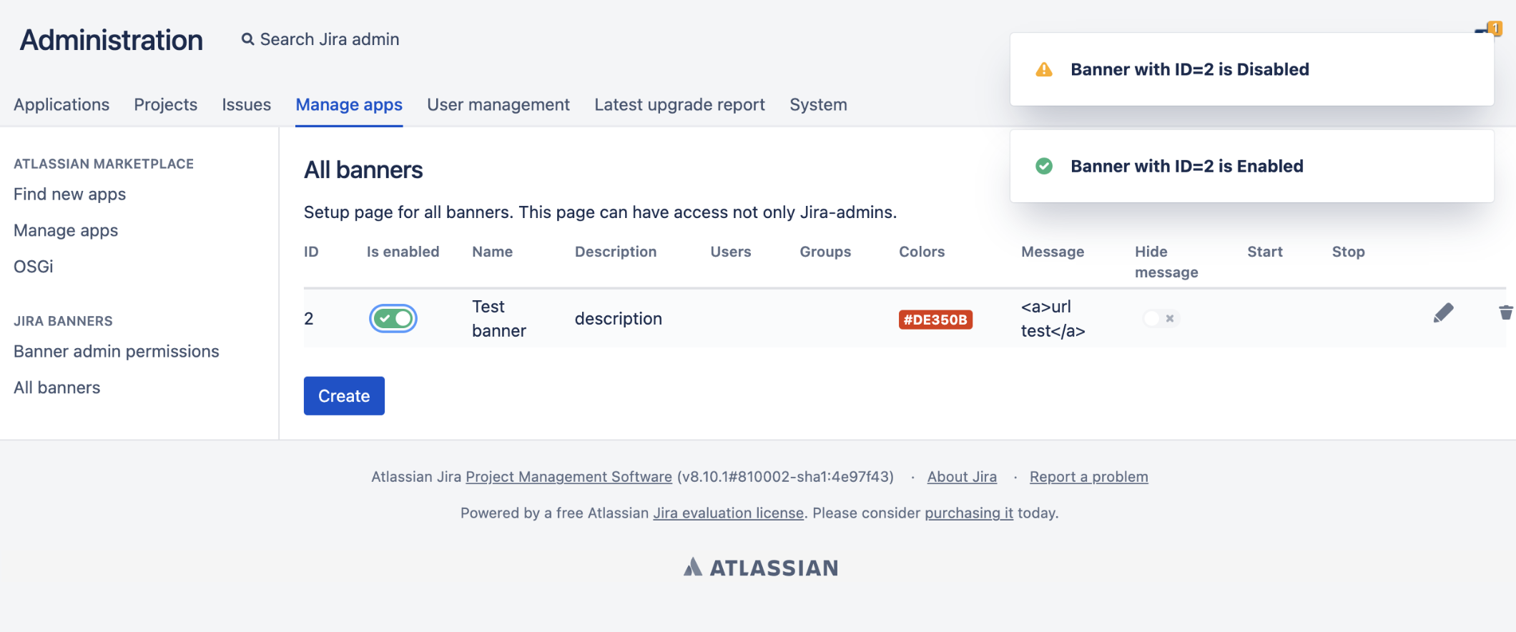The height and width of the screenshot is (632, 1516).
Task: Focus the Search Jira admin field
Action: (x=330, y=39)
